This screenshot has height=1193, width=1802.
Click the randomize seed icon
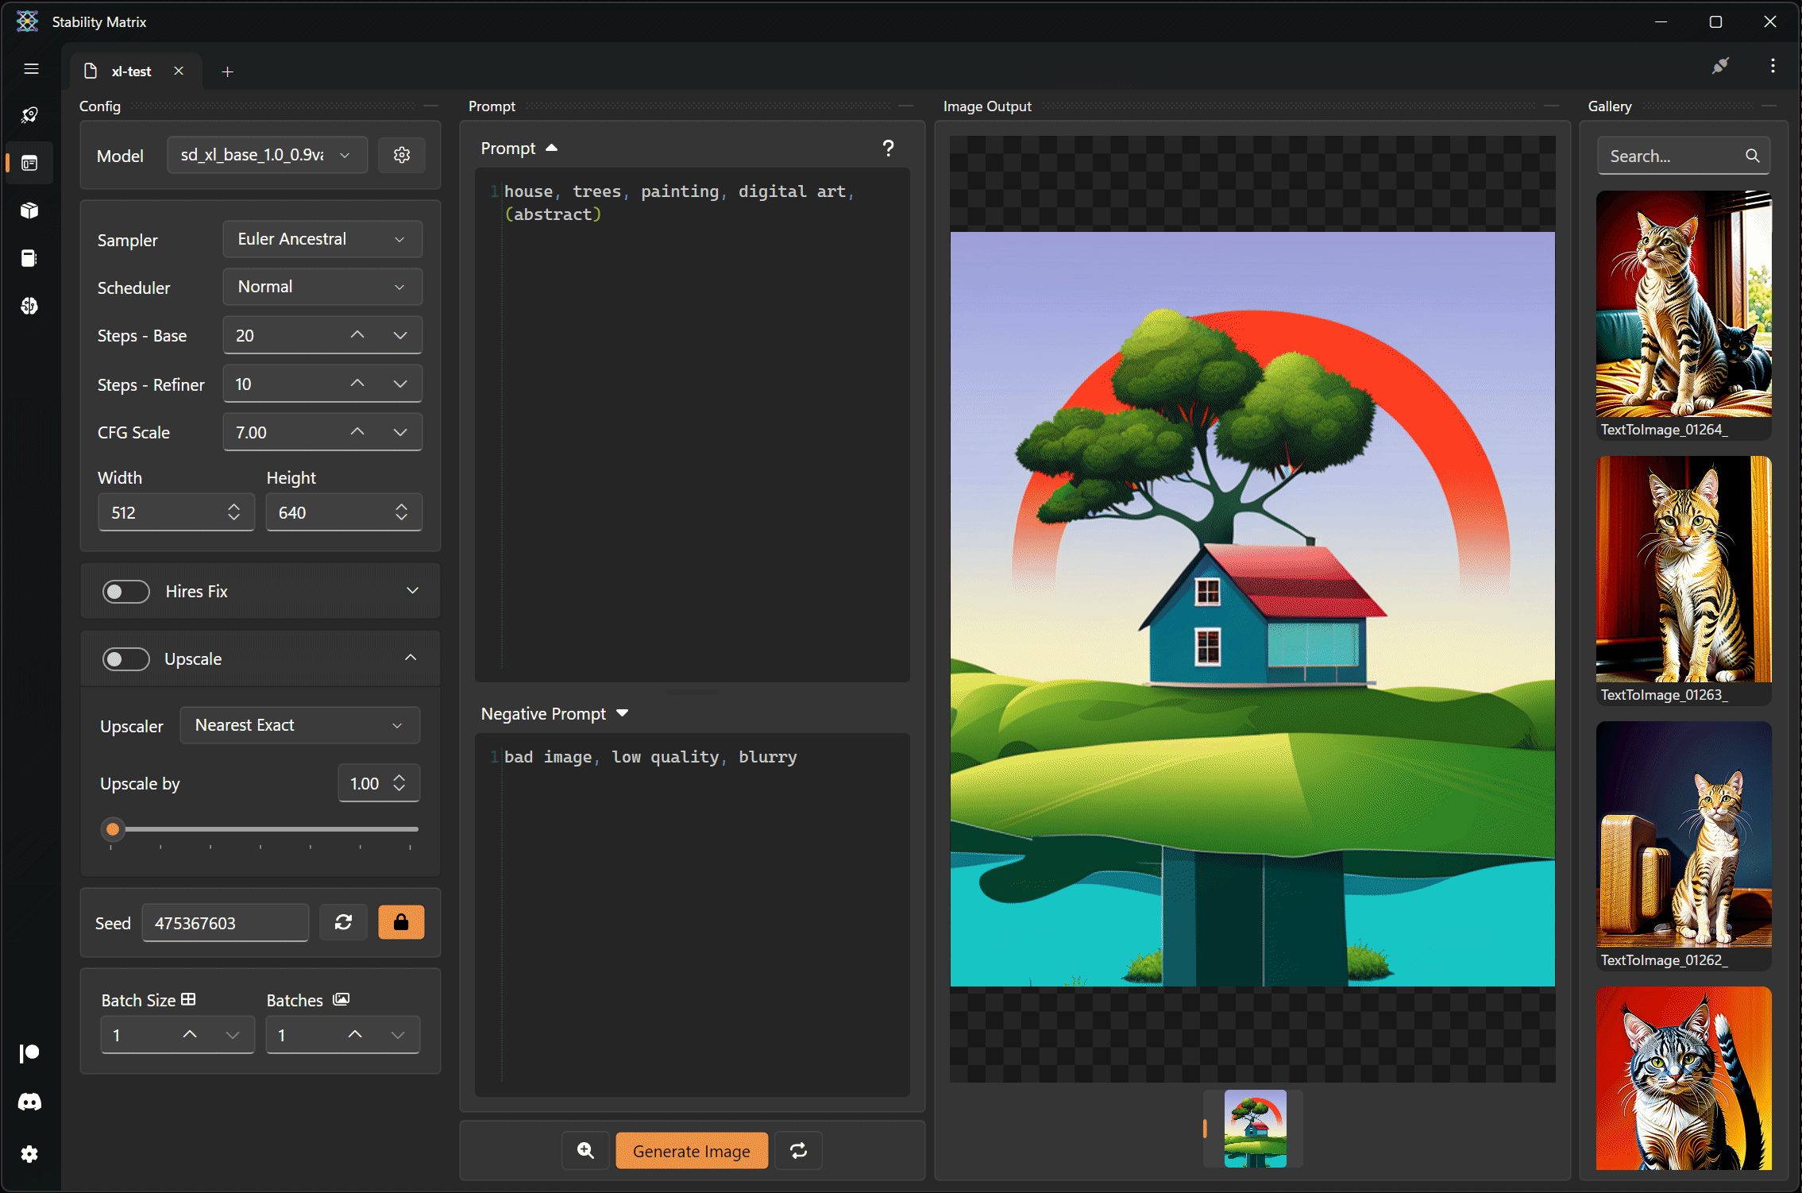(343, 922)
